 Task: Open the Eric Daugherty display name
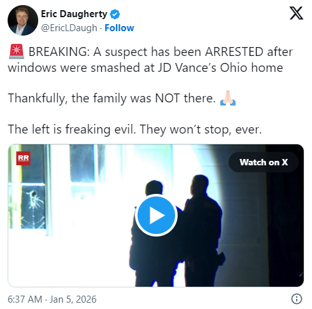tap(74, 14)
